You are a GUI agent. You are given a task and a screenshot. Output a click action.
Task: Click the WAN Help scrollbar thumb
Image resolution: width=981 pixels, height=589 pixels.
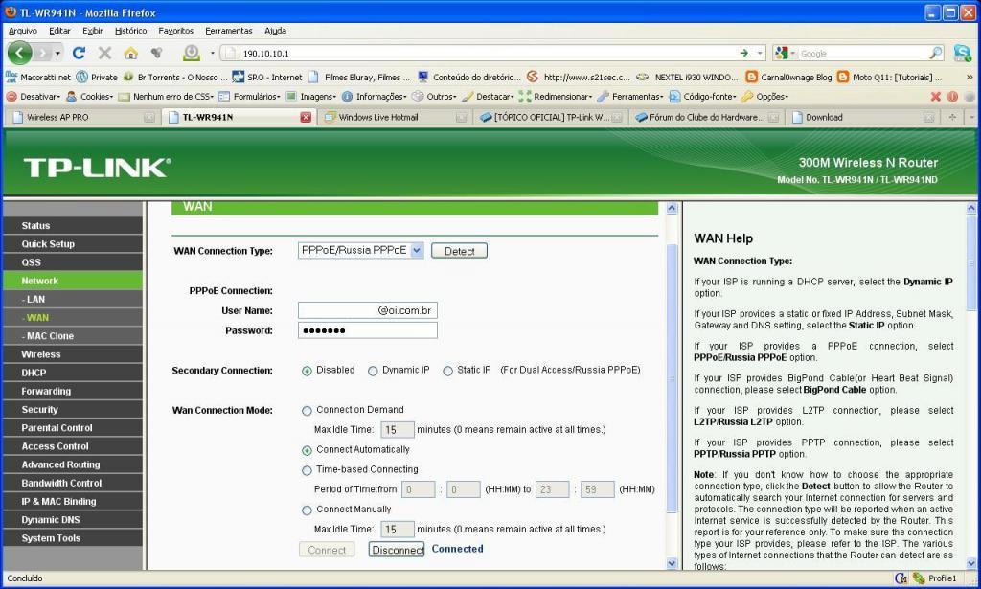pos(971,262)
